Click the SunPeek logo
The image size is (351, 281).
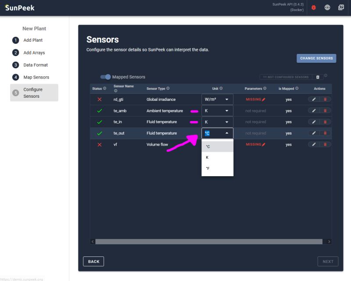point(20,8)
